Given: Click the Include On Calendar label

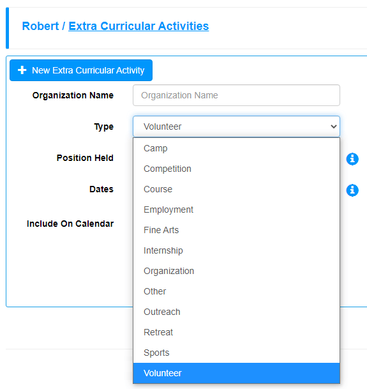Looking at the screenshot, I should click(70, 224).
